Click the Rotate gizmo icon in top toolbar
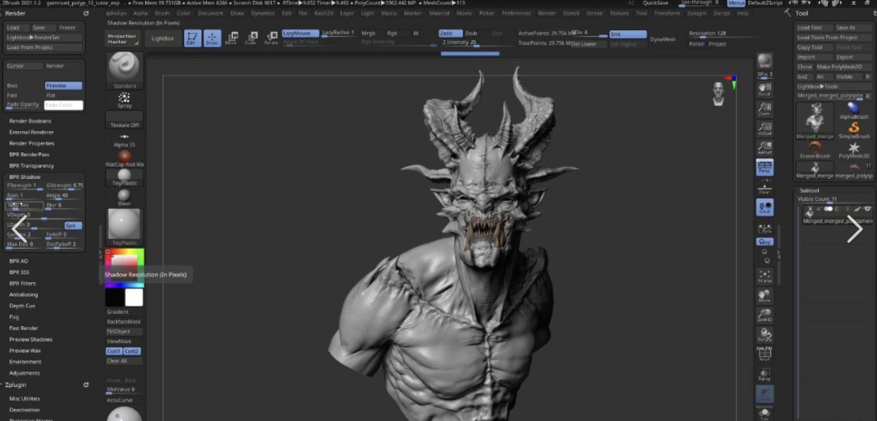Image resolution: width=877 pixels, height=421 pixels. click(271, 38)
